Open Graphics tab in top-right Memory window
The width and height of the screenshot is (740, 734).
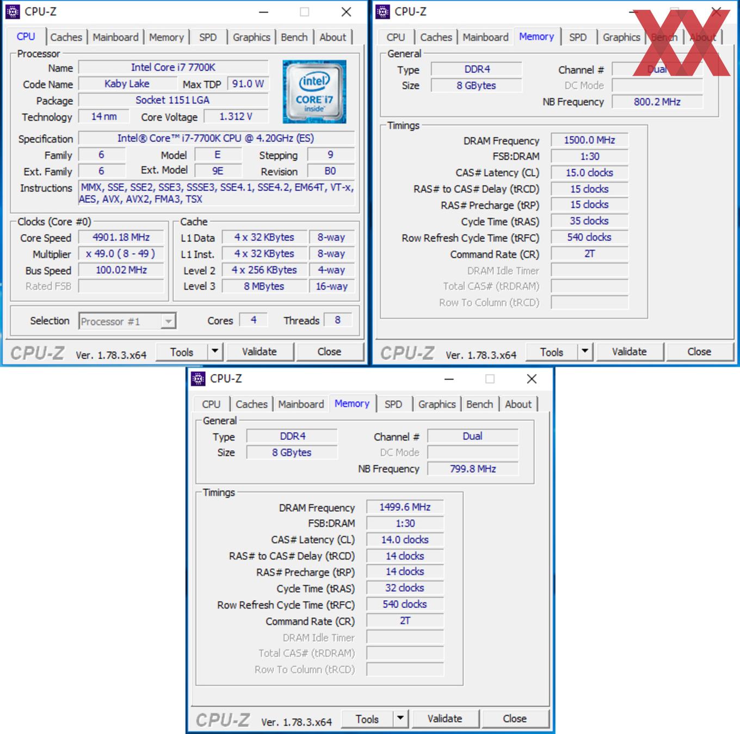click(x=621, y=37)
